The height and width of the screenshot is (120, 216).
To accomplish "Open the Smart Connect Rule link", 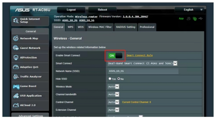I will pos(139,55).
